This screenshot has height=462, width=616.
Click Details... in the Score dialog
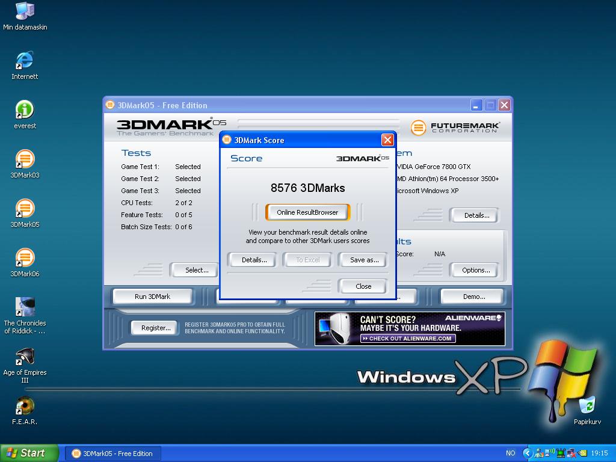[x=254, y=260]
